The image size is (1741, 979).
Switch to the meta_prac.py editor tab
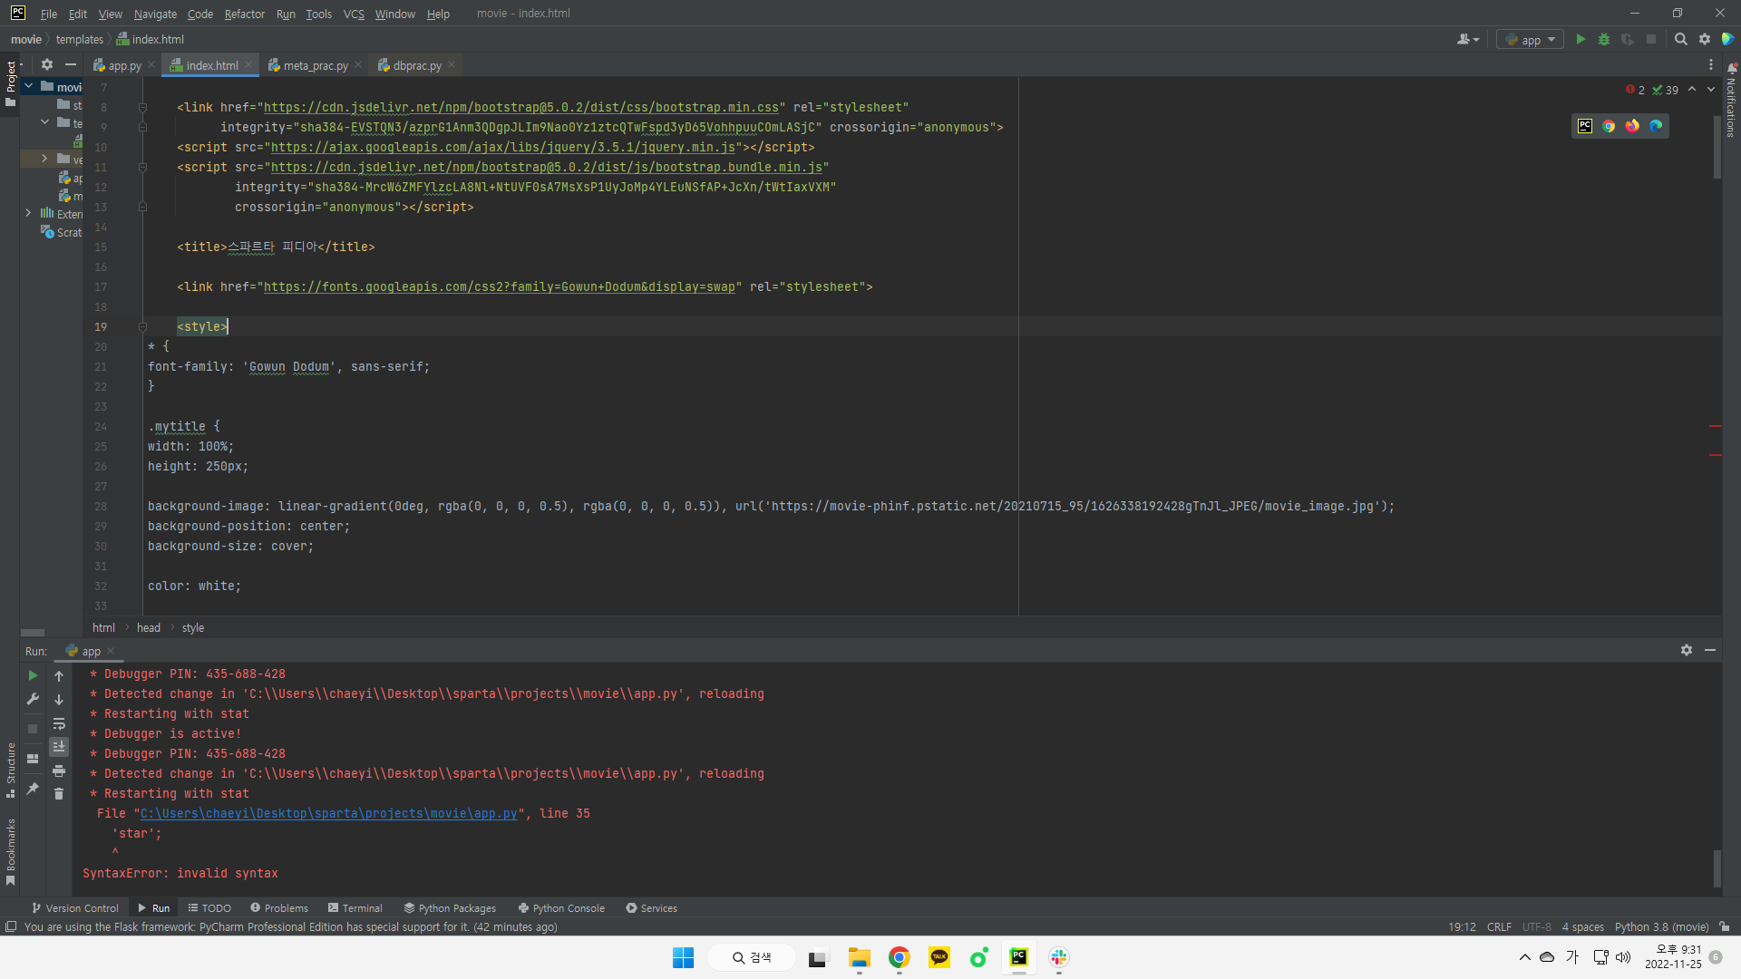315,65
